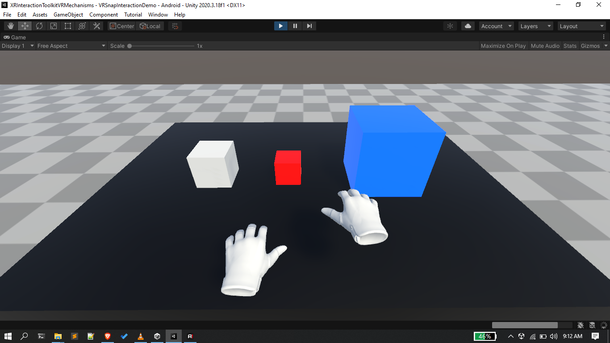Open the GameObject menu
This screenshot has width=610, height=343.
coord(68,15)
